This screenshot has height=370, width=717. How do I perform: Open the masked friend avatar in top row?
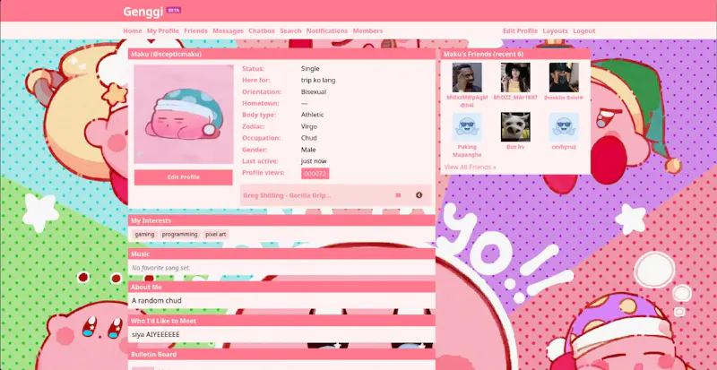click(564, 78)
